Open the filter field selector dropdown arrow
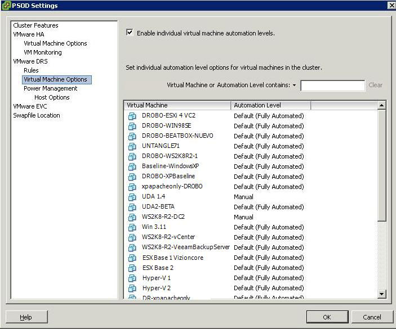The height and width of the screenshot is (329, 396). coord(294,85)
